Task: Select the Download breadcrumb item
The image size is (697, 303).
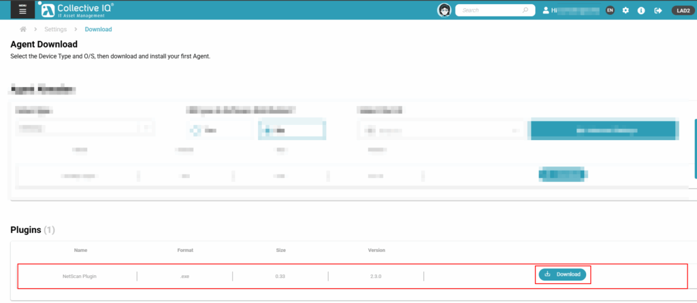Action: [98, 30]
